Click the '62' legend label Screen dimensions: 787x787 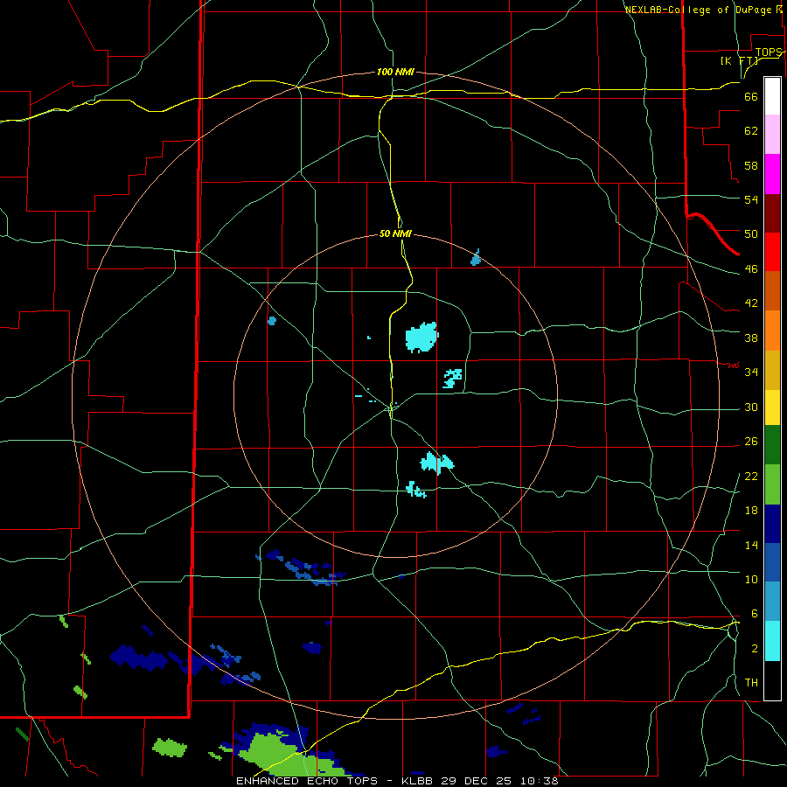(751, 131)
